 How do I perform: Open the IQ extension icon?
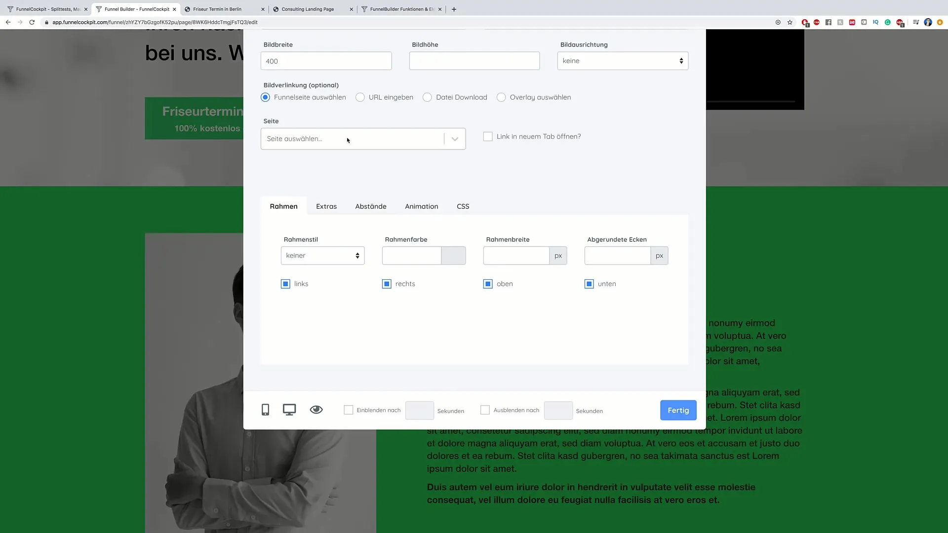[876, 22]
